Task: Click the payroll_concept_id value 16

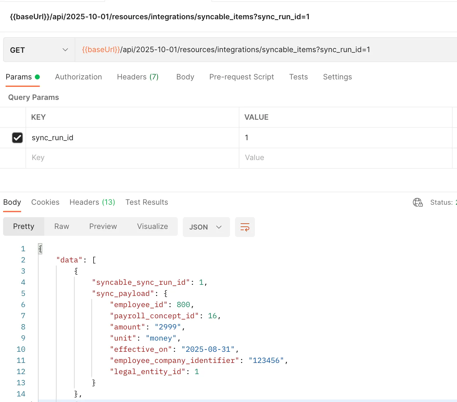Action: [212, 316]
